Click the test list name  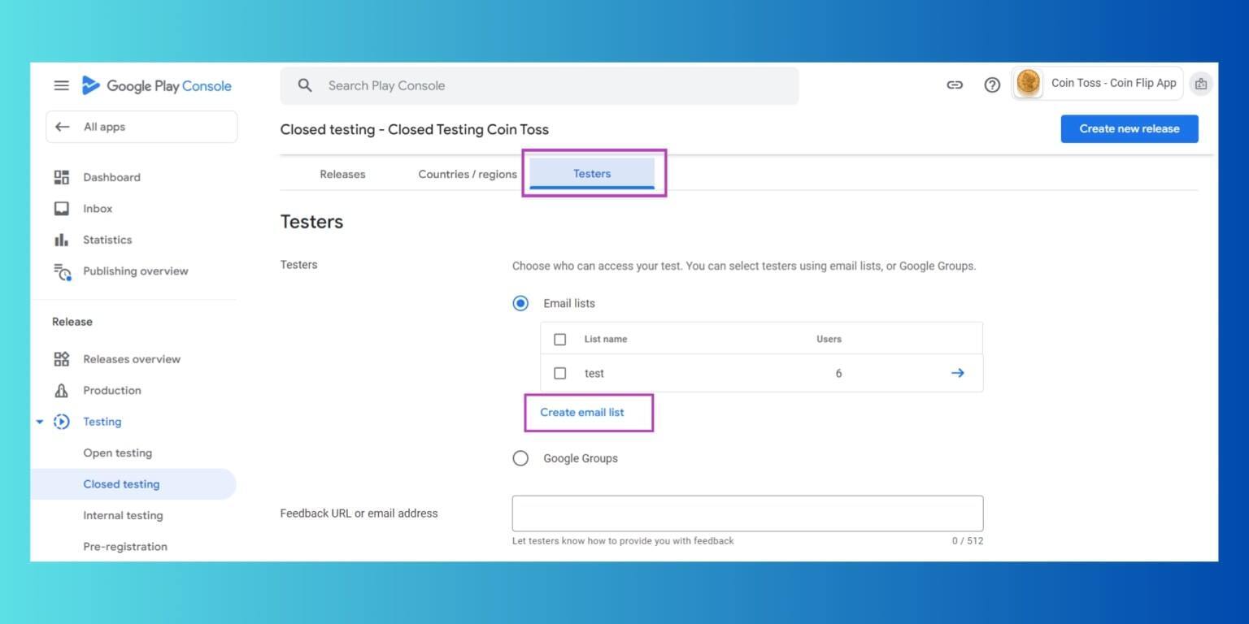click(x=594, y=374)
